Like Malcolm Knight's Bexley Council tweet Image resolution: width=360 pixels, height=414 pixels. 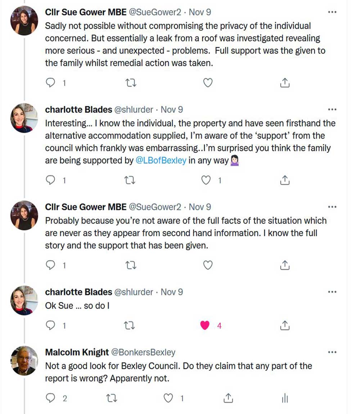point(168,398)
